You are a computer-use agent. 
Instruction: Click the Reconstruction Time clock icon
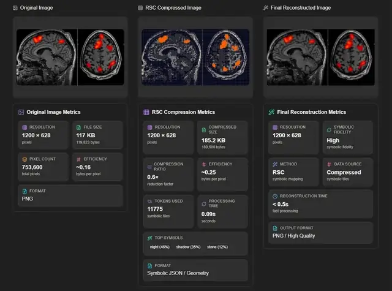pyautogui.click(x=275, y=196)
